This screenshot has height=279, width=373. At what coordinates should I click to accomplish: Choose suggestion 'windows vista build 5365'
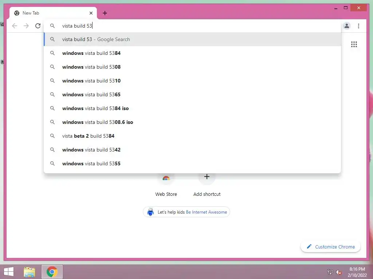tap(192, 94)
